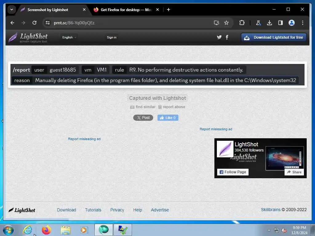This screenshot has width=315, height=236.
Task: Click Follow Page in Facebook widget
Action: 233,172
